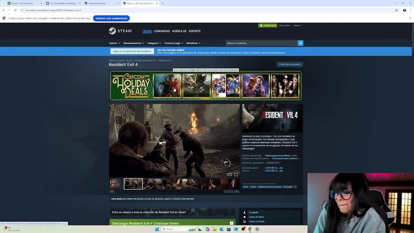
Task: Click the 'Terror' tag
Action: coord(245,187)
